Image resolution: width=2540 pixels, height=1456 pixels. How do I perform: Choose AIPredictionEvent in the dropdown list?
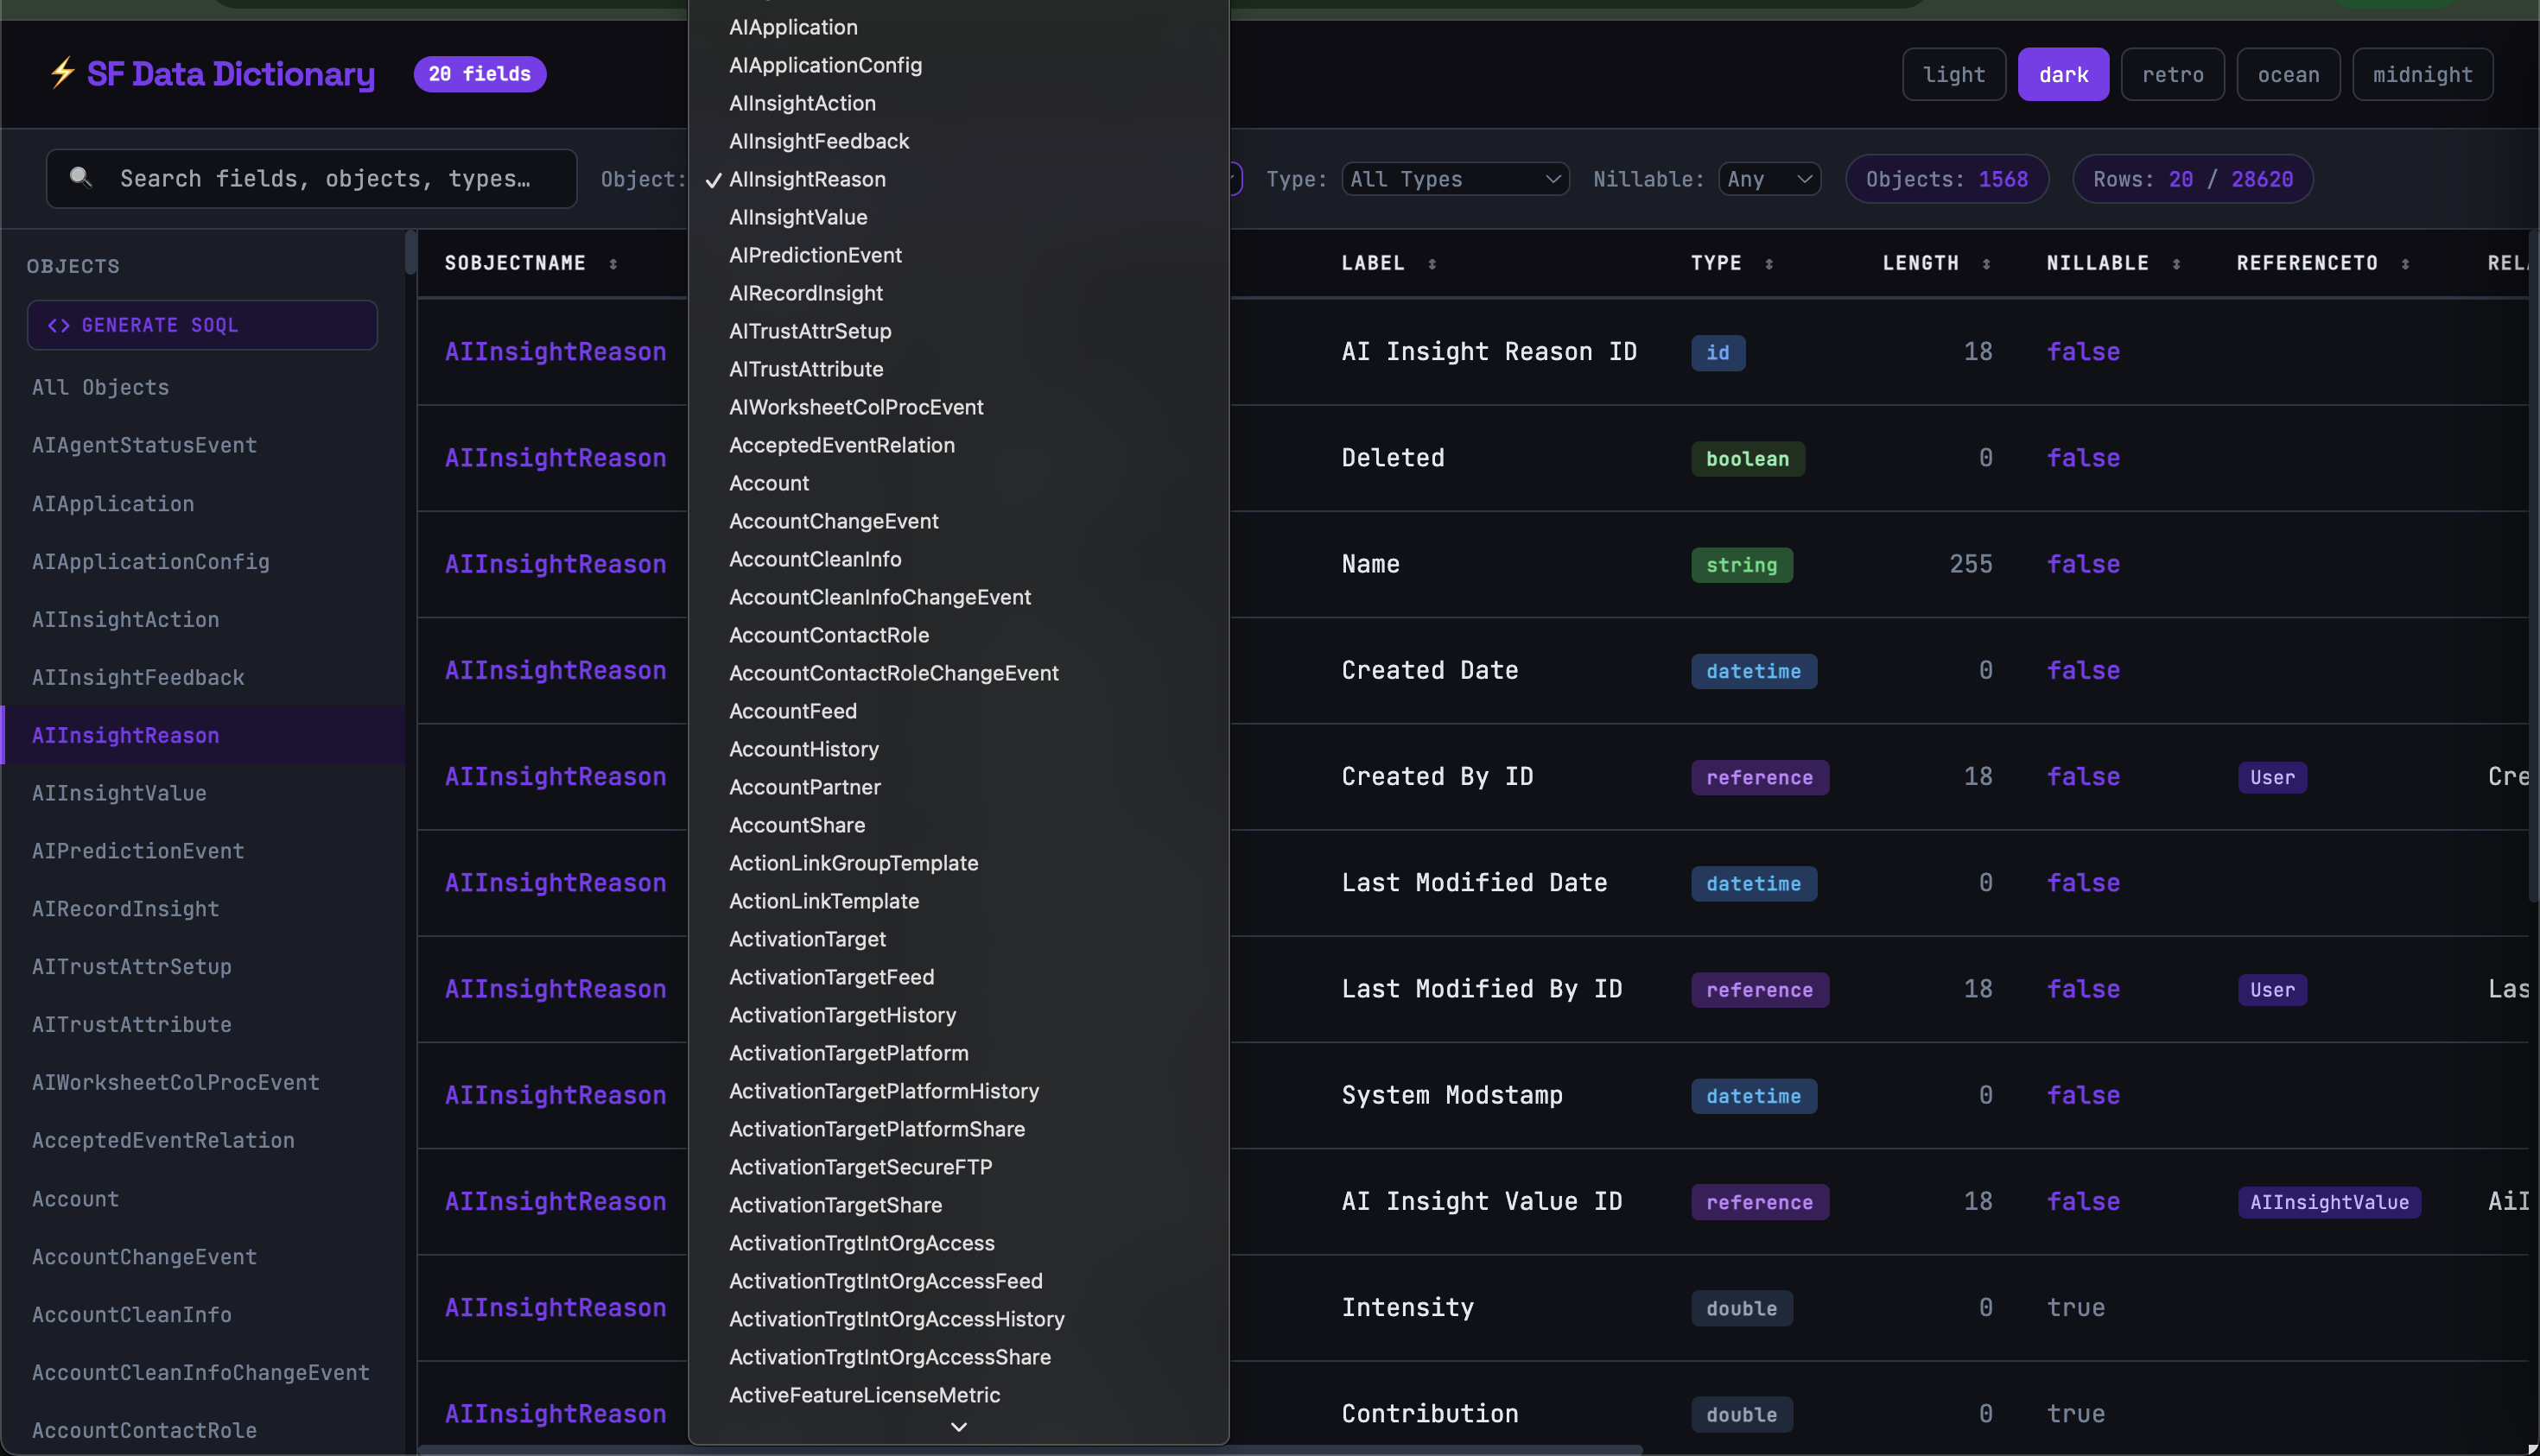pos(958,255)
